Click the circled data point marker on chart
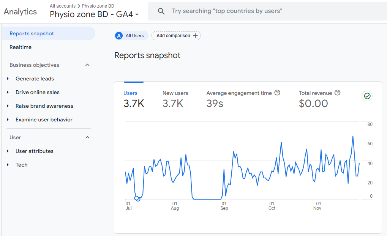 click(137, 198)
